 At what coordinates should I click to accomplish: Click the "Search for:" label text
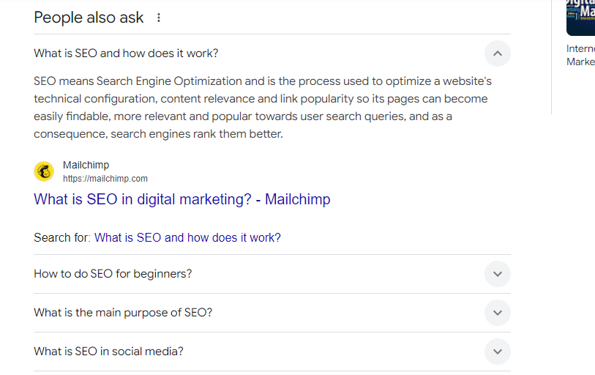(62, 237)
